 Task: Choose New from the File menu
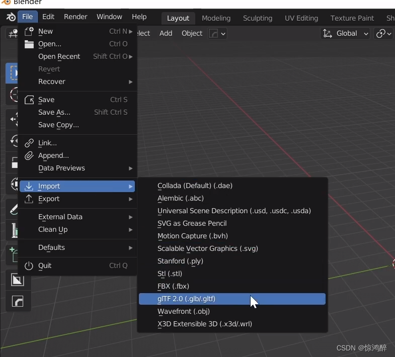coord(77,32)
